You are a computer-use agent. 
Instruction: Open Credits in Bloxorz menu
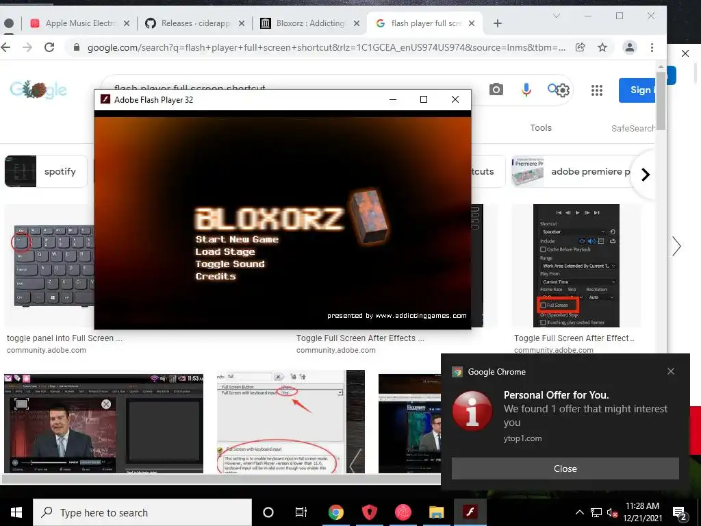(x=216, y=276)
